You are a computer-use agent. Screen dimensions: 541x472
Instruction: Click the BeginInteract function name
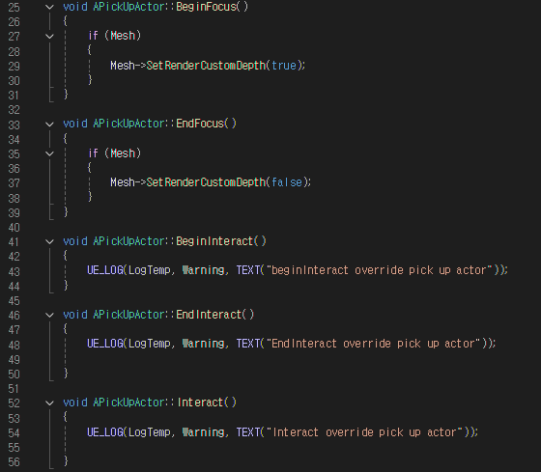(x=214, y=241)
